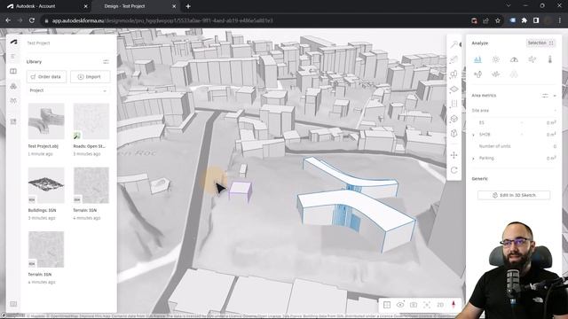
Task: Collapse the SHOB row
Action: point(473,135)
